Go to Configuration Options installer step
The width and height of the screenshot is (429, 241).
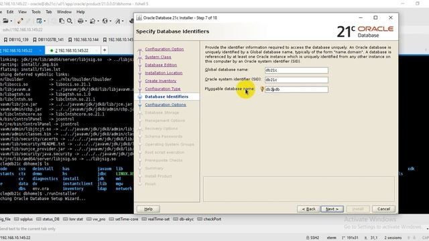point(166,104)
